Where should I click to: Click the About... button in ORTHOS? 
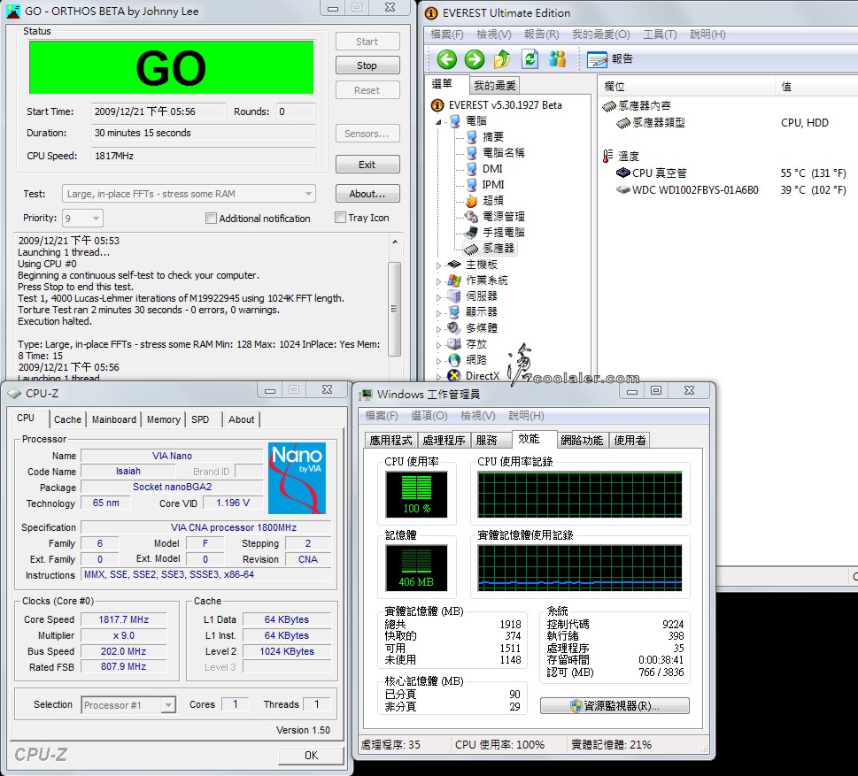coord(367,194)
